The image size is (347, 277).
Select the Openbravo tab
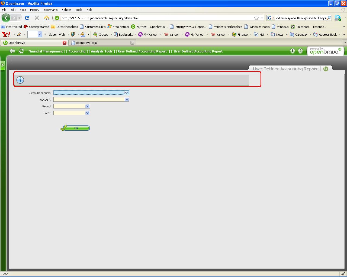34,42
